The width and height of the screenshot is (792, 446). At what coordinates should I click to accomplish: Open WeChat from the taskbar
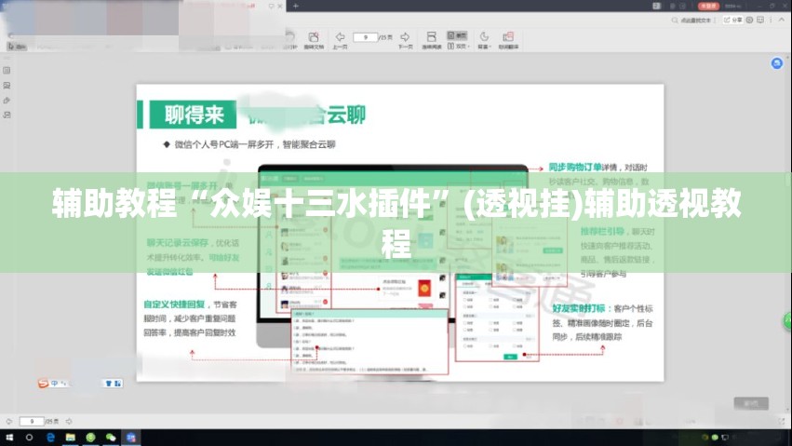111,438
